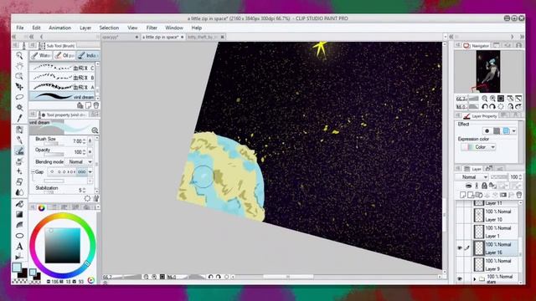536x301 pixels.
Task: Toggle the Tone effect button
Action: [497, 130]
